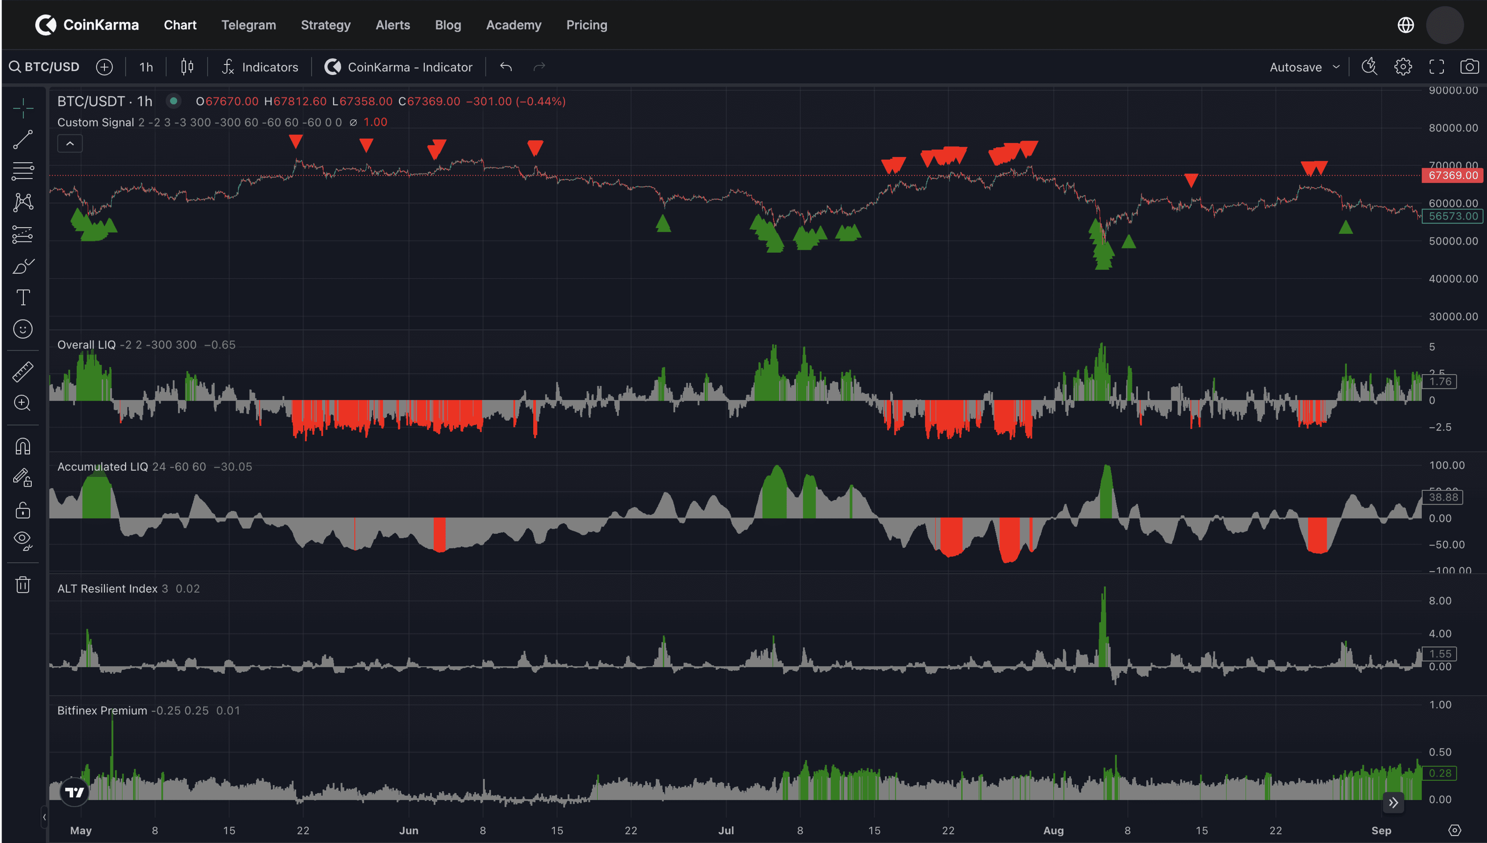
Task: Open time axis settings gear
Action: [x=1454, y=830]
